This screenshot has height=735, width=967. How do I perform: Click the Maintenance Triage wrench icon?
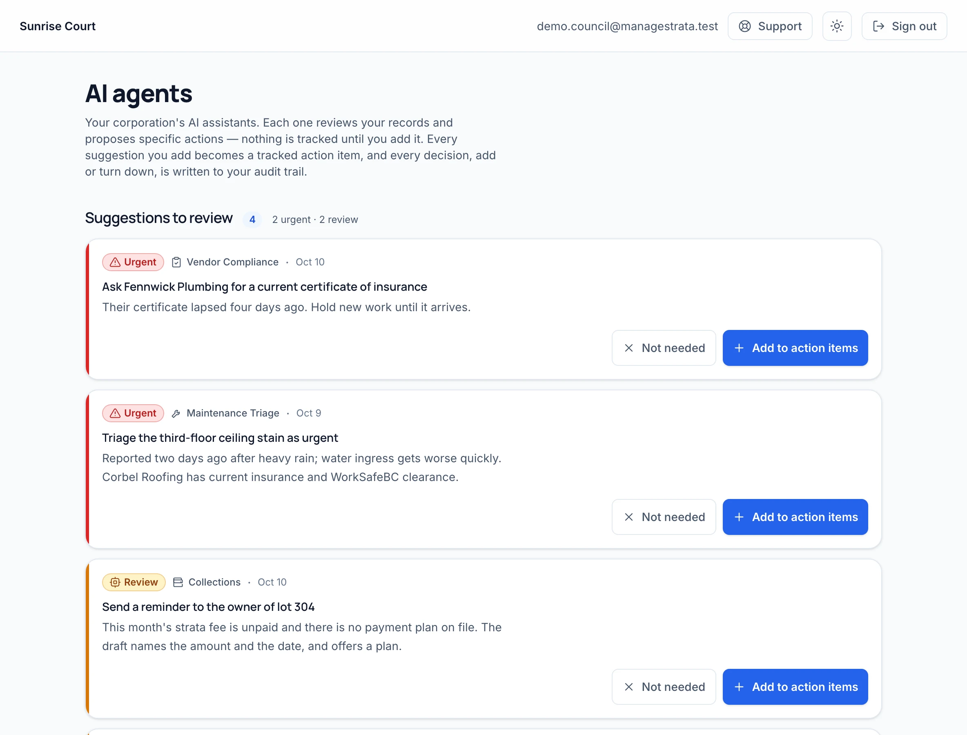tap(176, 413)
